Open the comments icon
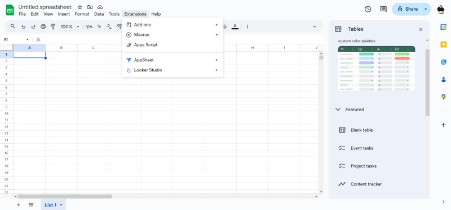This screenshot has width=451, height=210. (383, 9)
